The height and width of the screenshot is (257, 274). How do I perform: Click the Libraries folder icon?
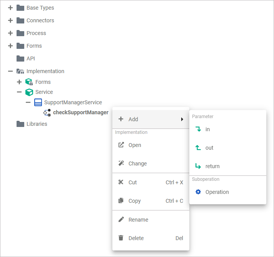click(x=20, y=124)
